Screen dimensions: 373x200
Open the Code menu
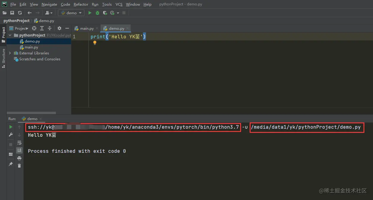click(65, 4)
